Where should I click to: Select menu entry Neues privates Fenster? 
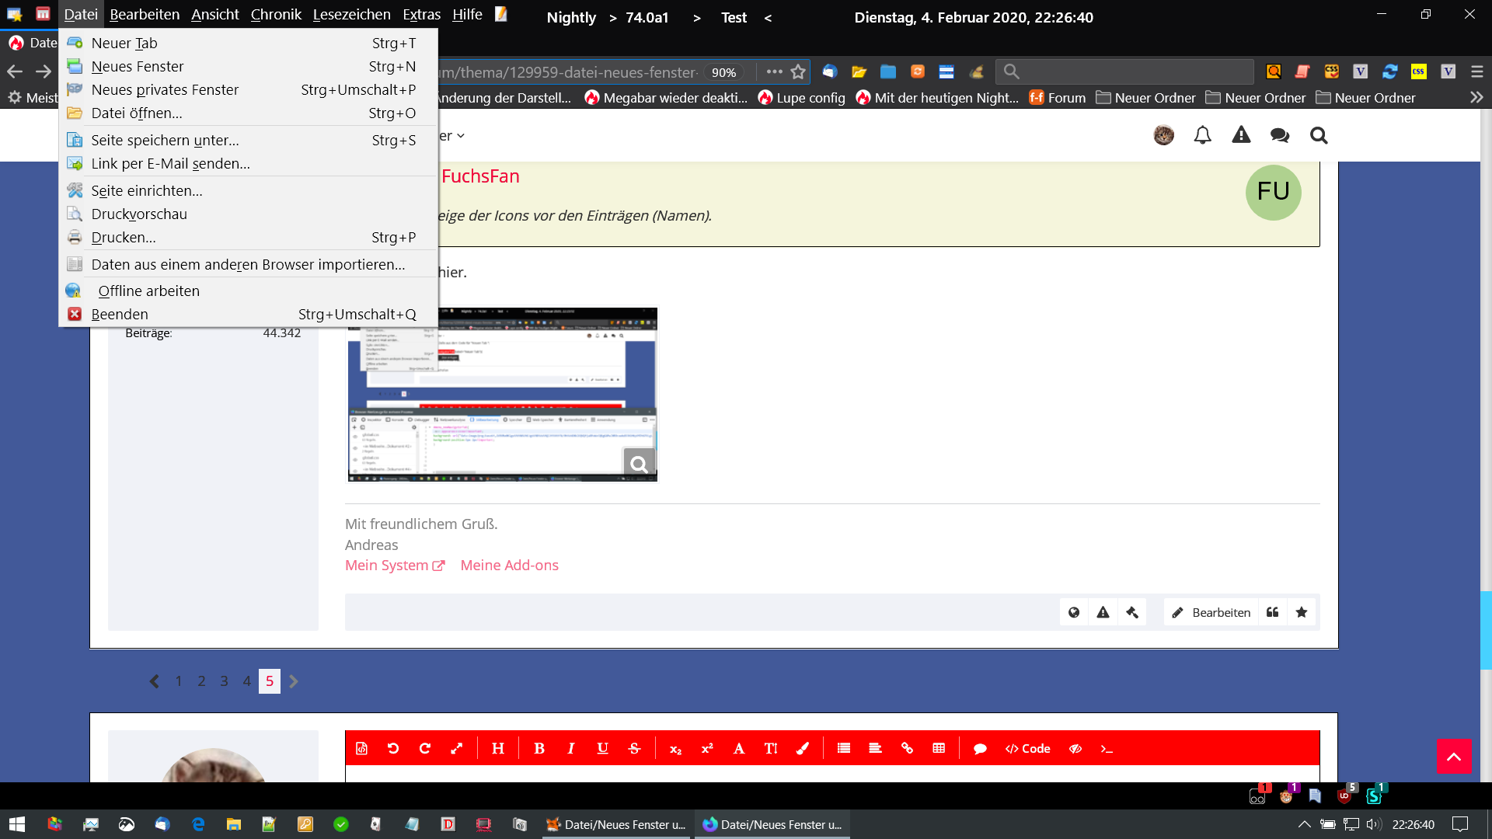(165, 89)
